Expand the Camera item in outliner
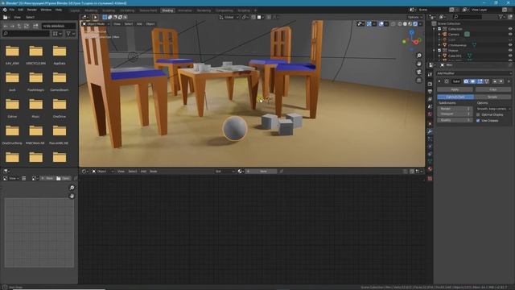This screenshot has height=290, width=515. point(439,34)
